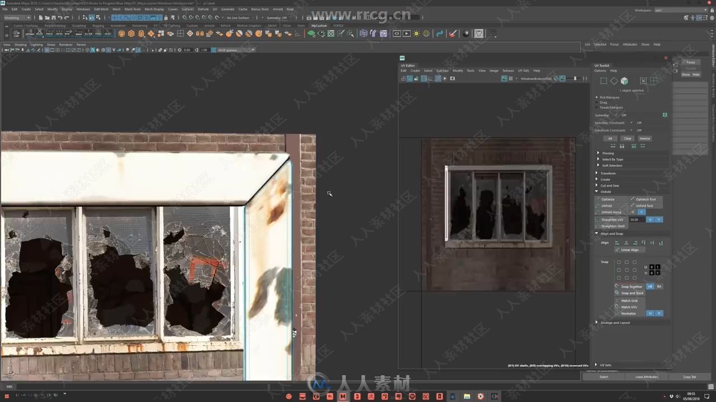Open the sRGB gamma color space dropdown
The height and width of the screenshot is (402, 716).
[x=236, y=50]
